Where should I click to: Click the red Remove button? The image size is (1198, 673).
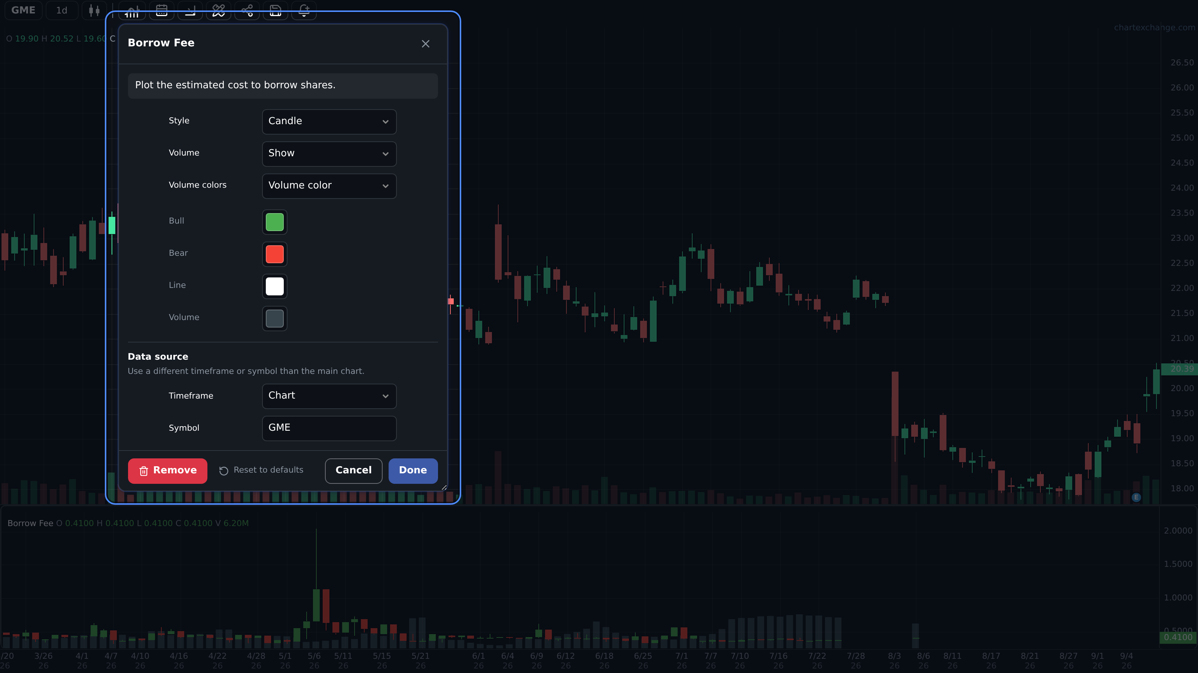(167, 471)
